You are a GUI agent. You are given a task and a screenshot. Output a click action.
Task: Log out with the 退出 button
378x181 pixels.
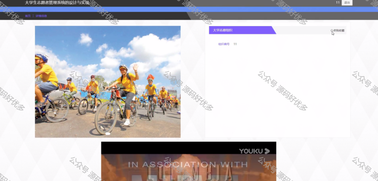pos(347,3)
